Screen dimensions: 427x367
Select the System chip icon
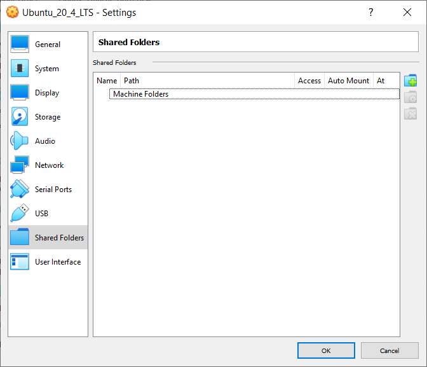click(20, 68)
